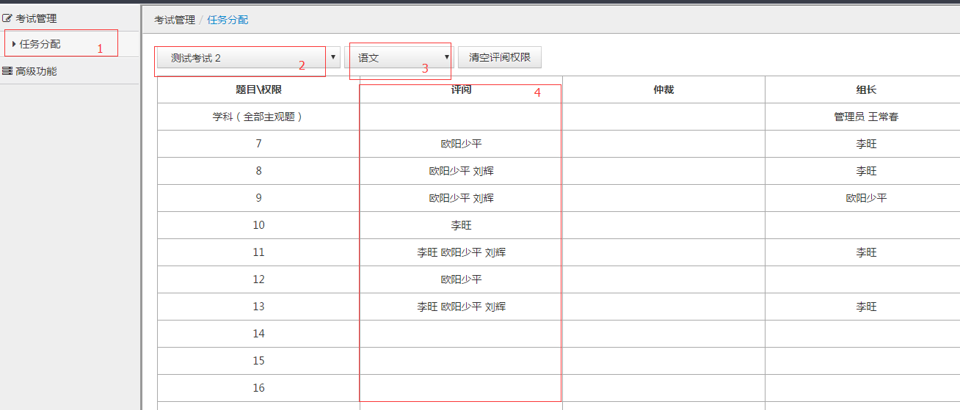Open the 高级功能 sidebar menu
This screenshot has width=960, height=410.
tap(36, 71)
